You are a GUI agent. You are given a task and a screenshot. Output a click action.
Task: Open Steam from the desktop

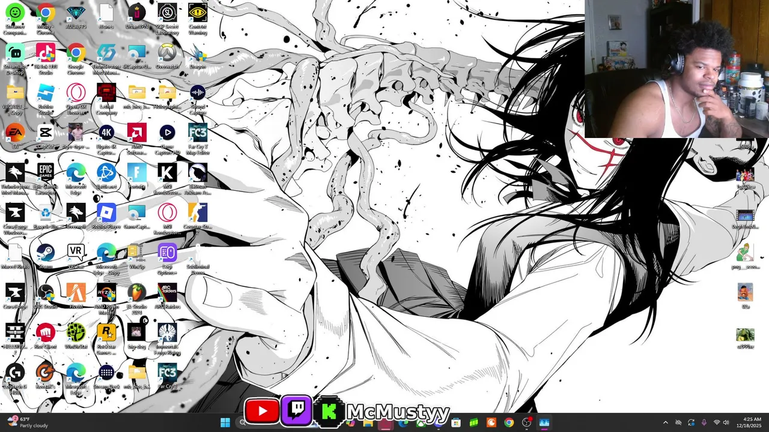[x=46, y=257]
